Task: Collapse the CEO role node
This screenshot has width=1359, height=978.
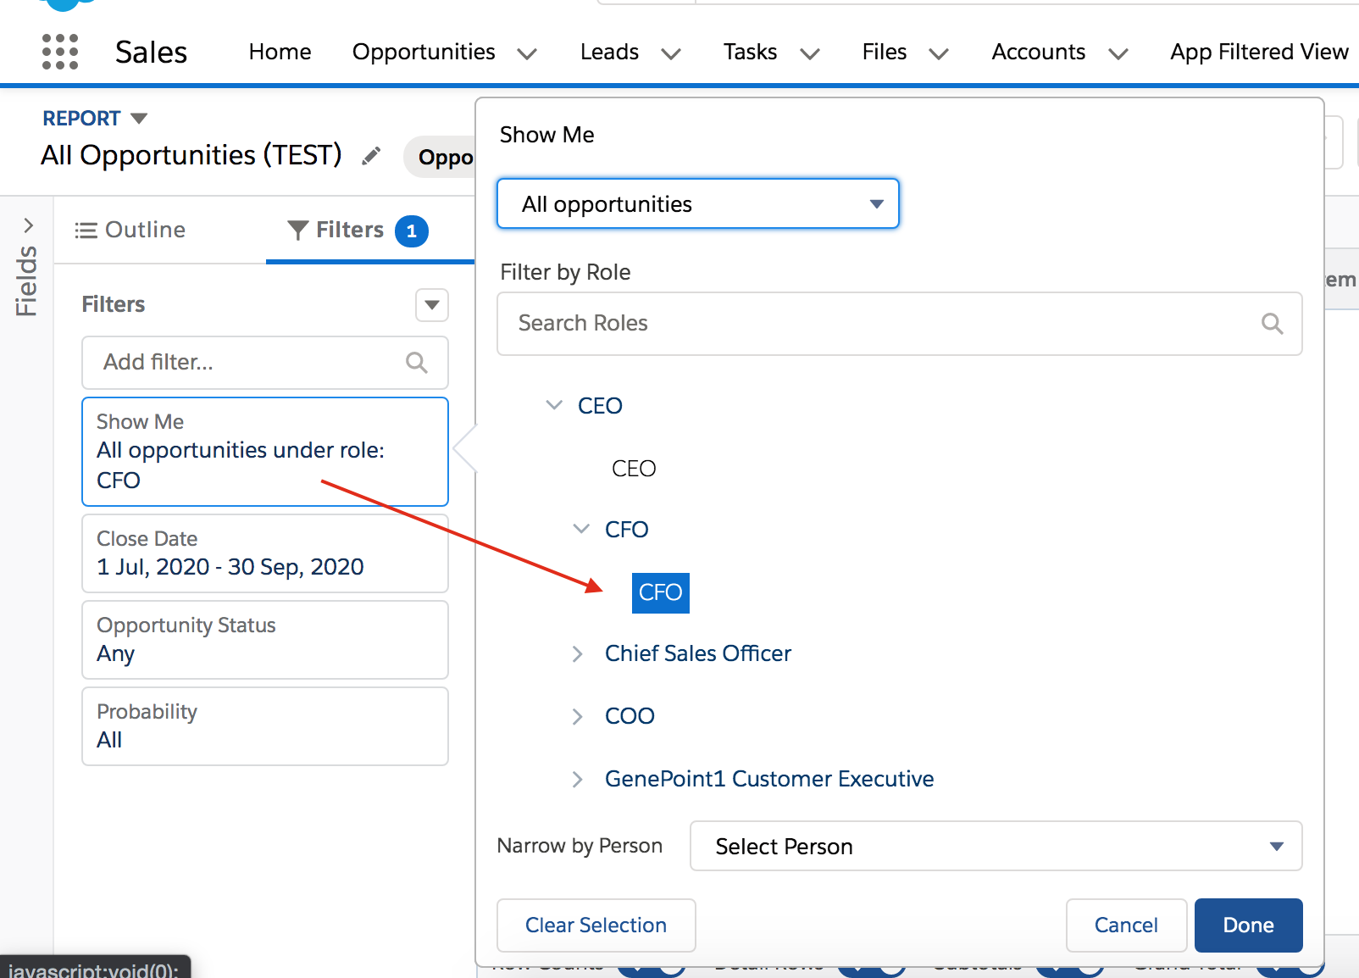Action: point(554,405)
